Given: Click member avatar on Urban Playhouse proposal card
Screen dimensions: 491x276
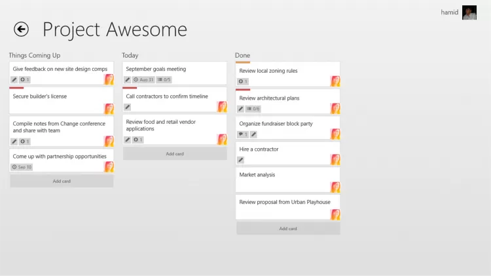Looking at the screenshot, I should [335, 214].
